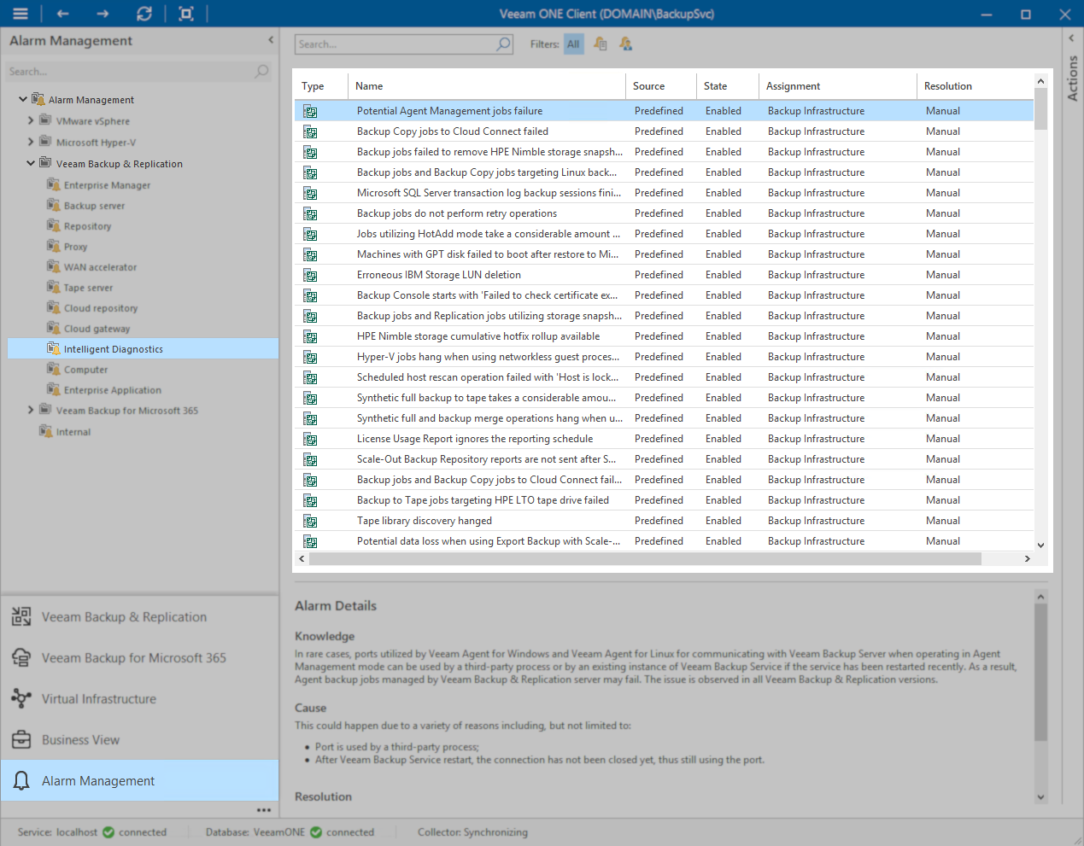Sort by the Assignment column header

838,86
